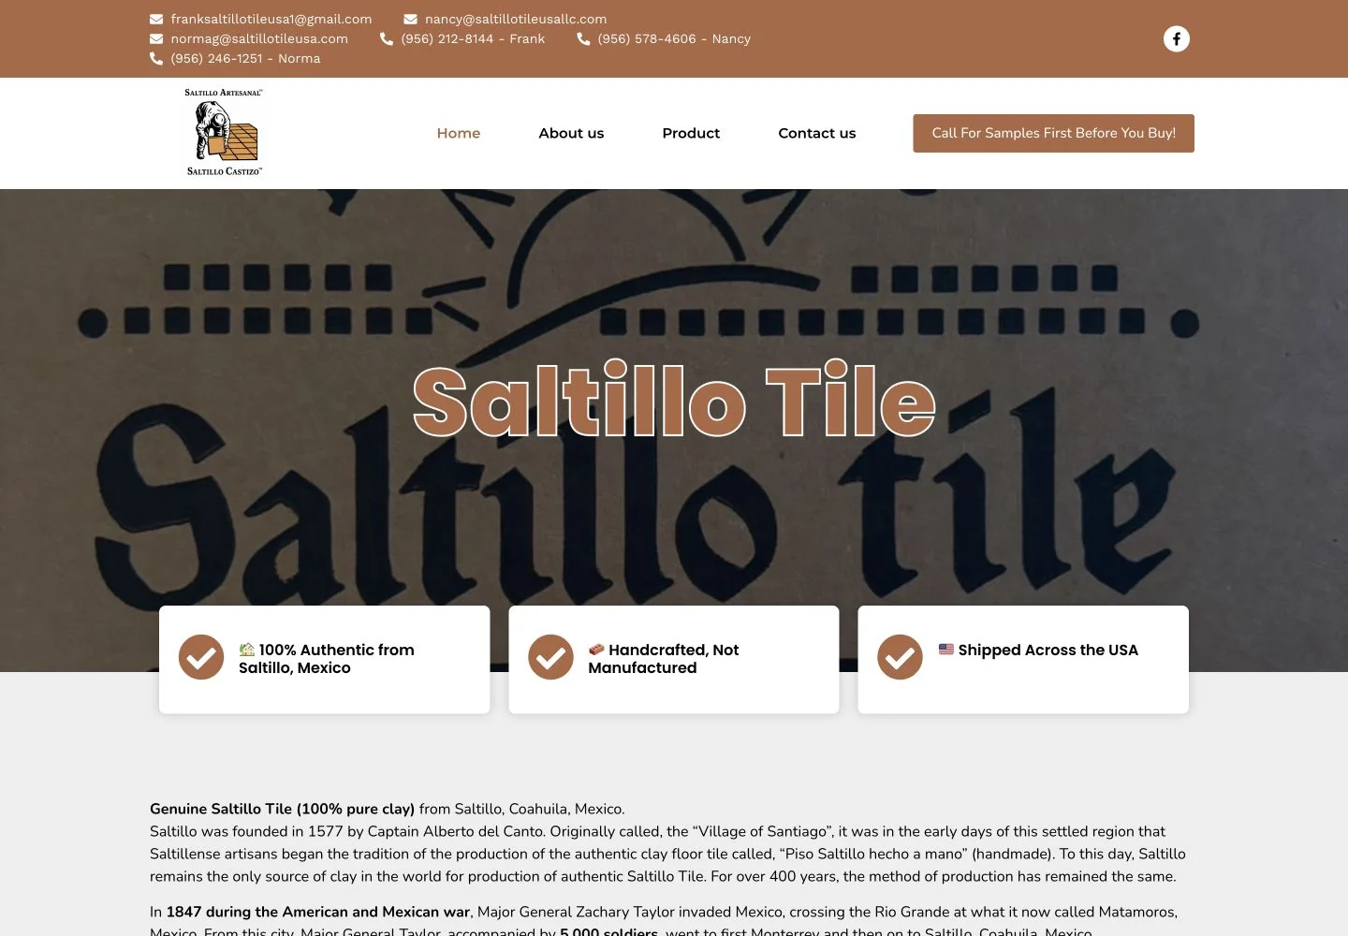Click checkmark icon on Authentic from Saltillo card
Image resolution: width=1348 pixels, height=936 pixels.
[201, 657]
